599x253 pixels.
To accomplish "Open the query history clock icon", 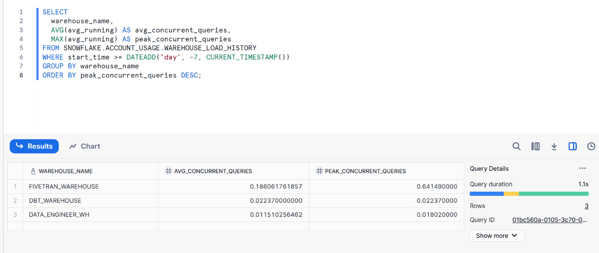I will click(591, 146).
